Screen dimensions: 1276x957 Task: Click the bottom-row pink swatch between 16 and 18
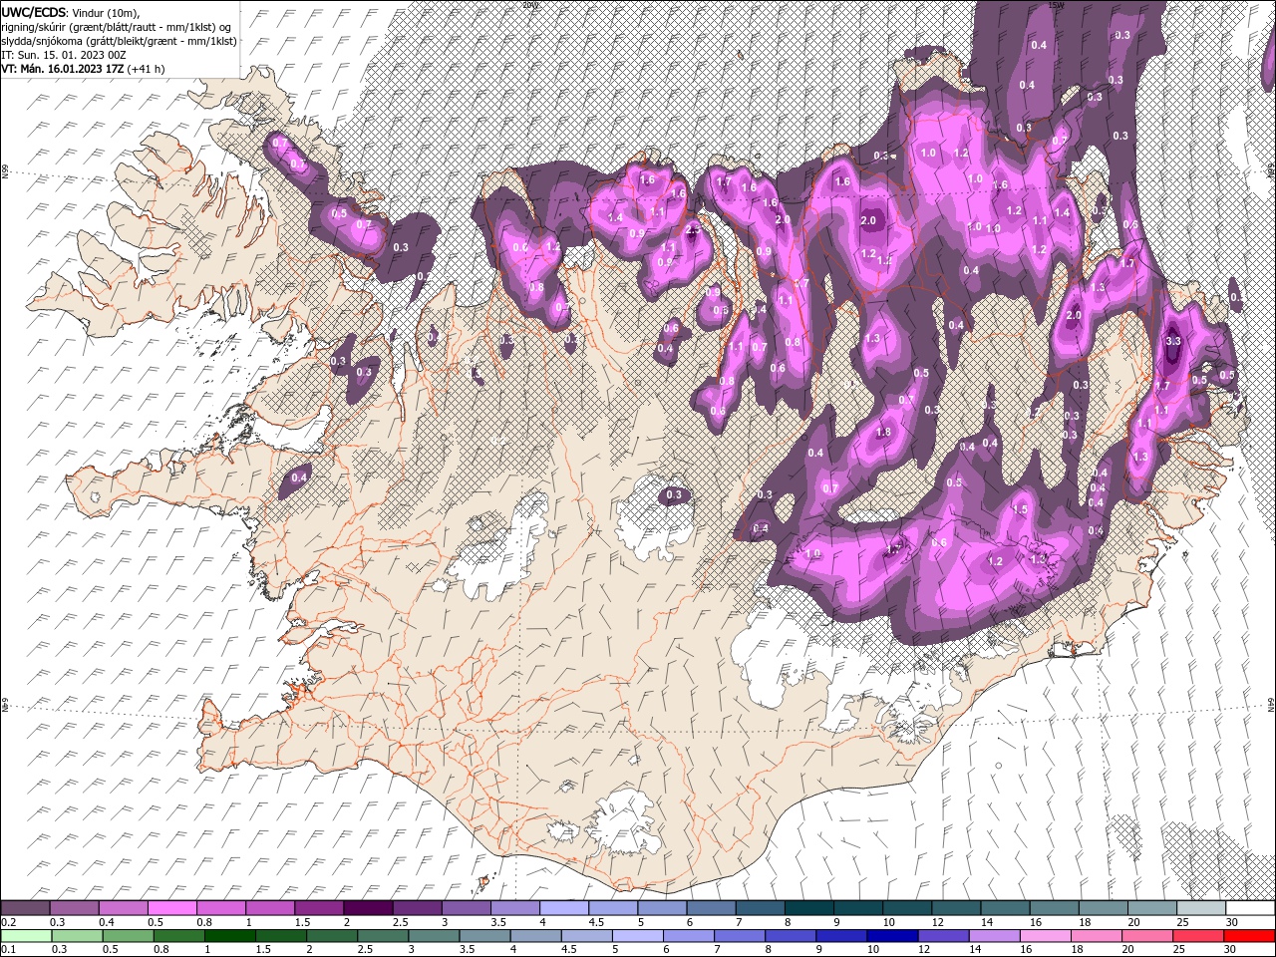click(1045, 936)
